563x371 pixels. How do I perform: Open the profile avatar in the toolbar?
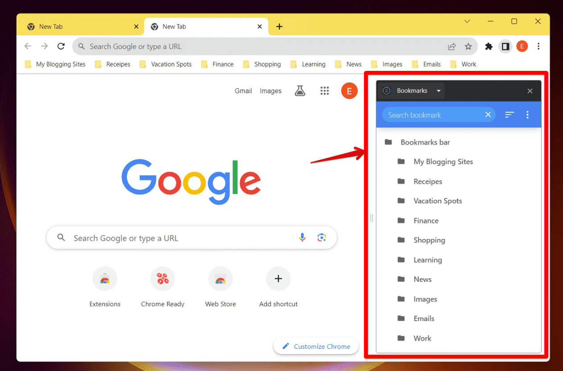[x=522, y=46]
